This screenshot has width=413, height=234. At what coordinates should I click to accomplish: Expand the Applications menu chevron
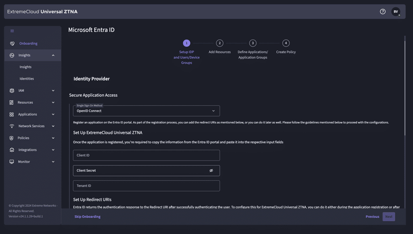tap(53, 114)
